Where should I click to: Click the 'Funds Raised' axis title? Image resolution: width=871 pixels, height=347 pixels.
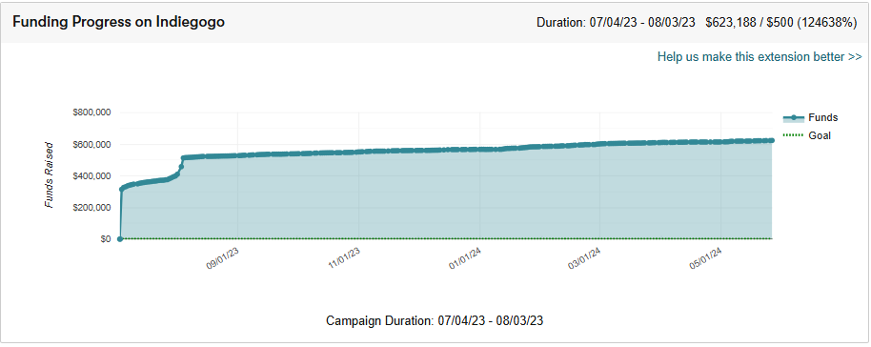(x=50, y=175)
